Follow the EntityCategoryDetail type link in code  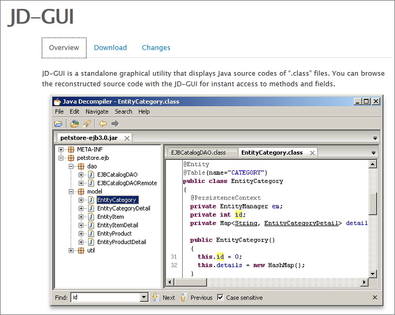pyautogui.click(x=301, y=223)
